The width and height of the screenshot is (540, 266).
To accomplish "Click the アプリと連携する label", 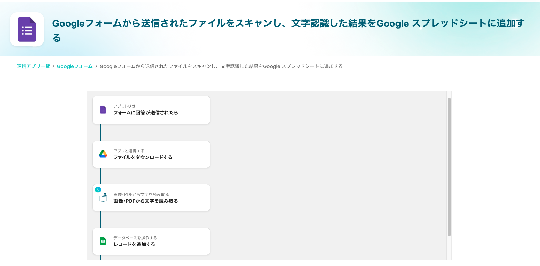I will point(129,151).
